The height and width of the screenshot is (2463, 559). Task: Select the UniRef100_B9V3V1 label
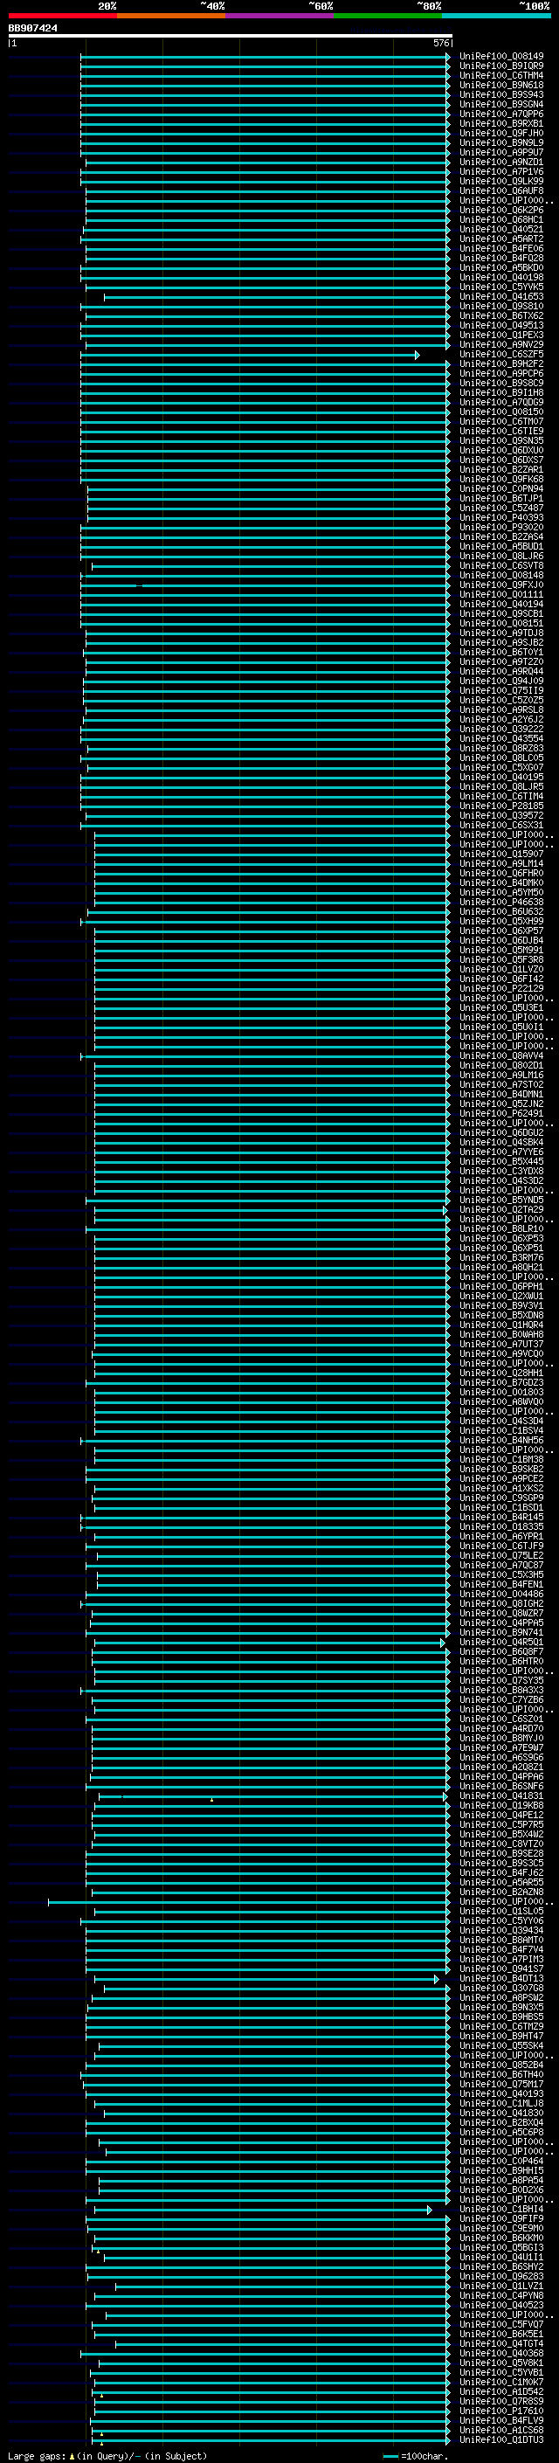coord(501,1306)
